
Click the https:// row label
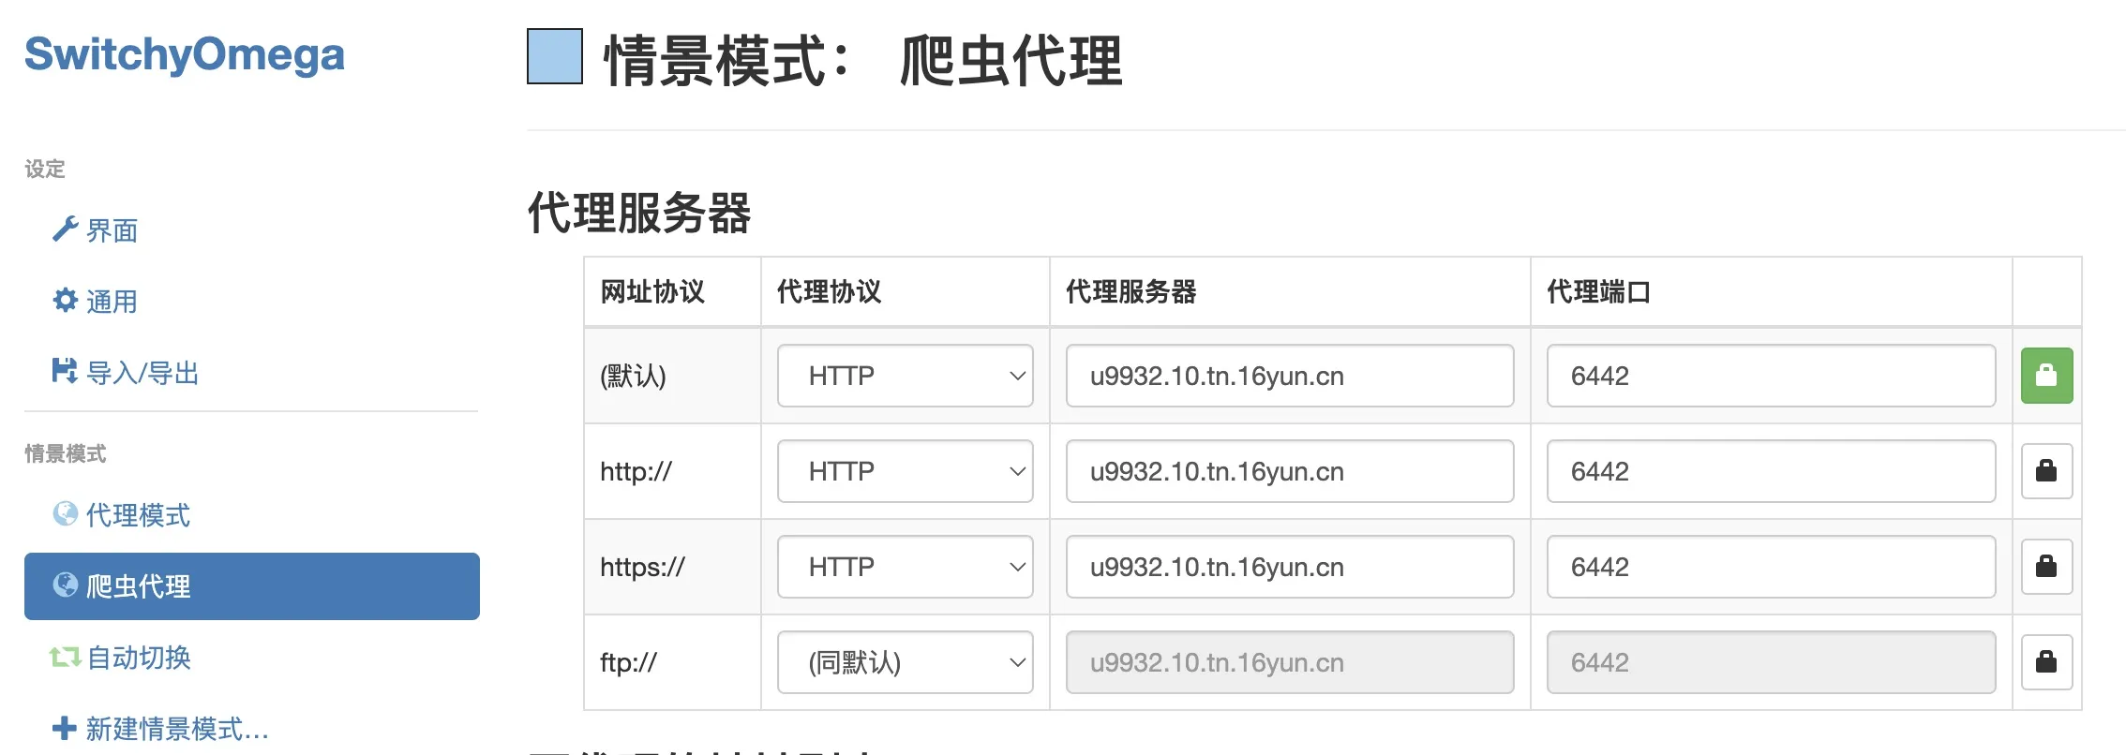[x=642, y=567]
